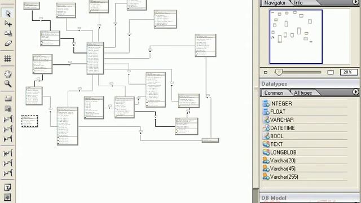361x203 pixels.
Task: Open Datatypes panel arrow menu
Action: [x=356, y=92]
